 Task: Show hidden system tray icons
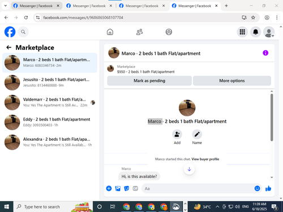tap(217, 207)
